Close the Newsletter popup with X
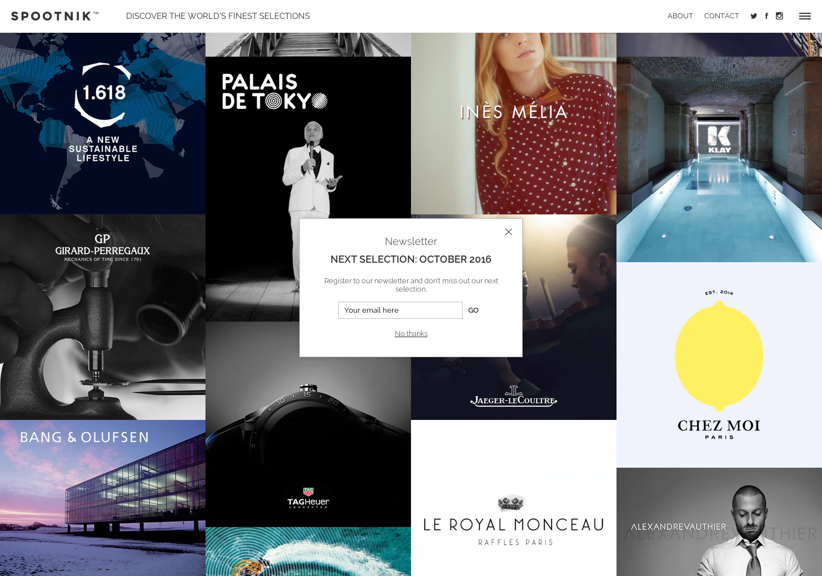The height and width of the screenshot is (576, 822). 509,232
